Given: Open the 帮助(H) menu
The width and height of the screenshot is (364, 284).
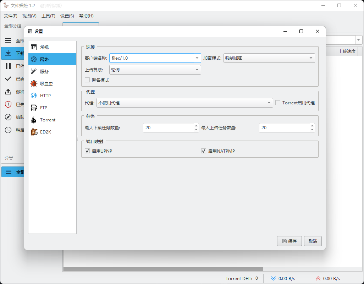Looking at the screenshot, I should [x=86, y=16].
